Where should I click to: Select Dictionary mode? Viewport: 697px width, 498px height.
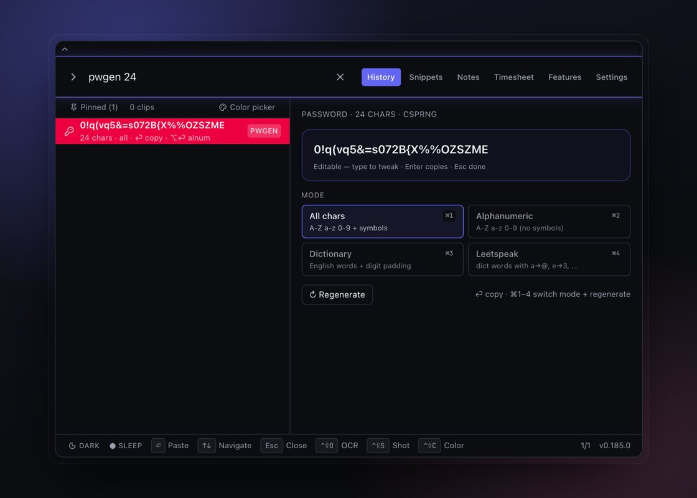[x=382, y=259]
